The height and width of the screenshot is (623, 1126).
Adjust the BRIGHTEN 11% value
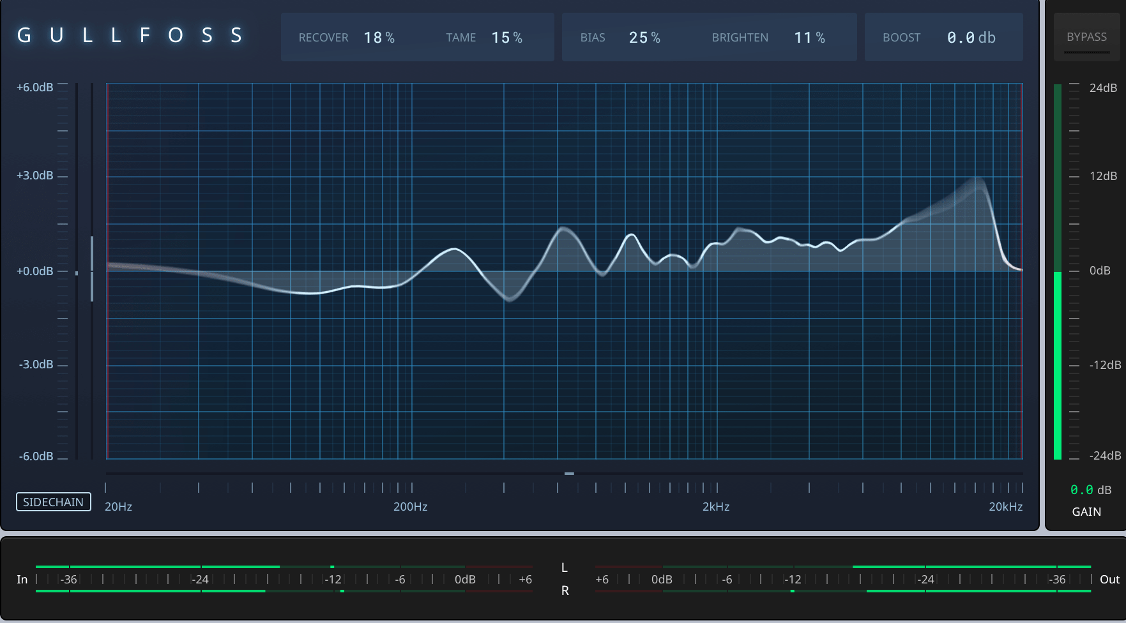(x=810, y=38)
